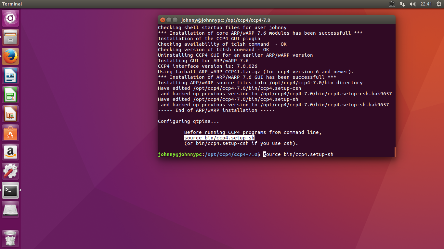Open the Amazon launcher icon
The height and width of the screenshot is (249, 444).
[x=10, y=152]
